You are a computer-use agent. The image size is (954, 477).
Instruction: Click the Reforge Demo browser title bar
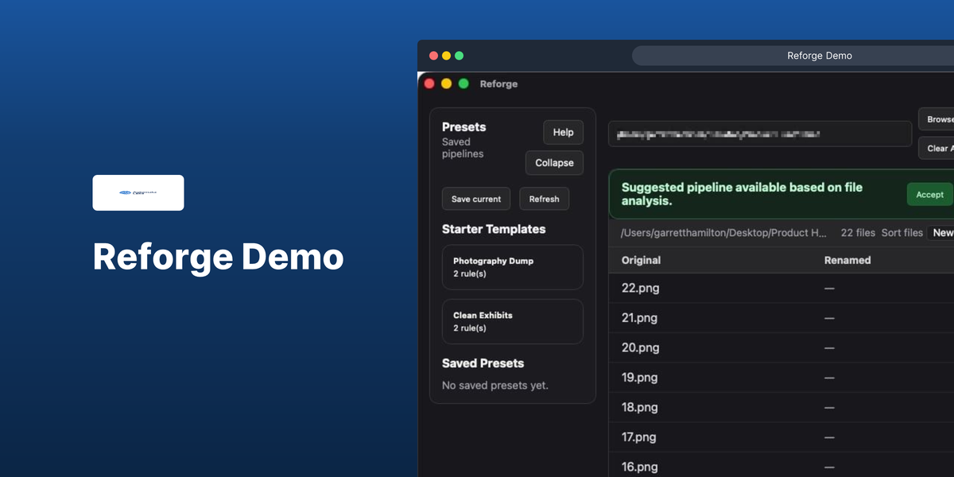coord(820,56)
